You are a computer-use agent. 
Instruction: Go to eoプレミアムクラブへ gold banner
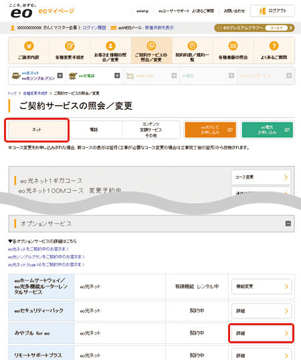[x=254, y=28]
